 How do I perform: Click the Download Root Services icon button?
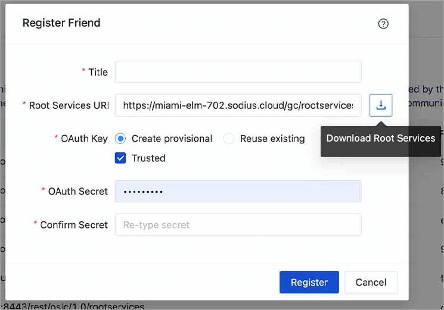(381, 105)
